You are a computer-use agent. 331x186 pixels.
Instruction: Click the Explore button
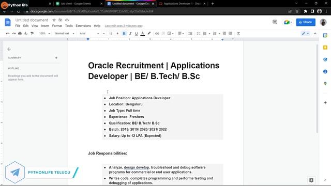click(x=311, y=180)
